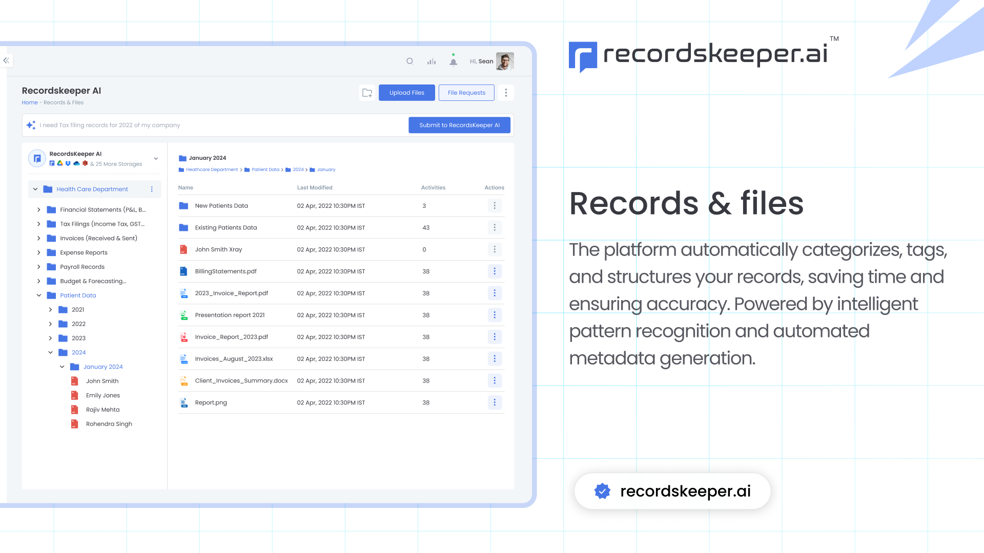Click the AI prompt input field

(154, 125)
